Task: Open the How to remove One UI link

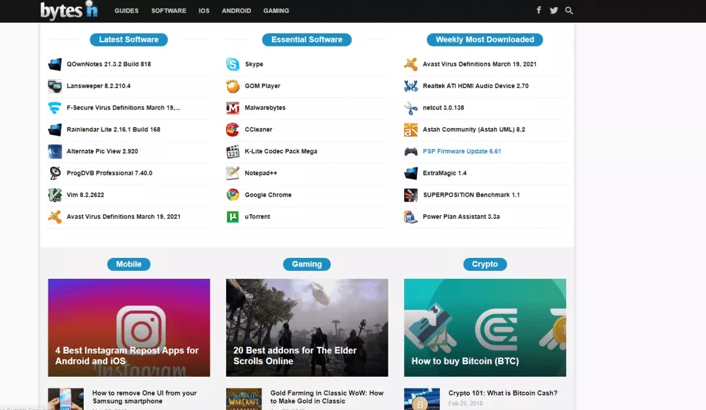Action: (x=144, y=397)
